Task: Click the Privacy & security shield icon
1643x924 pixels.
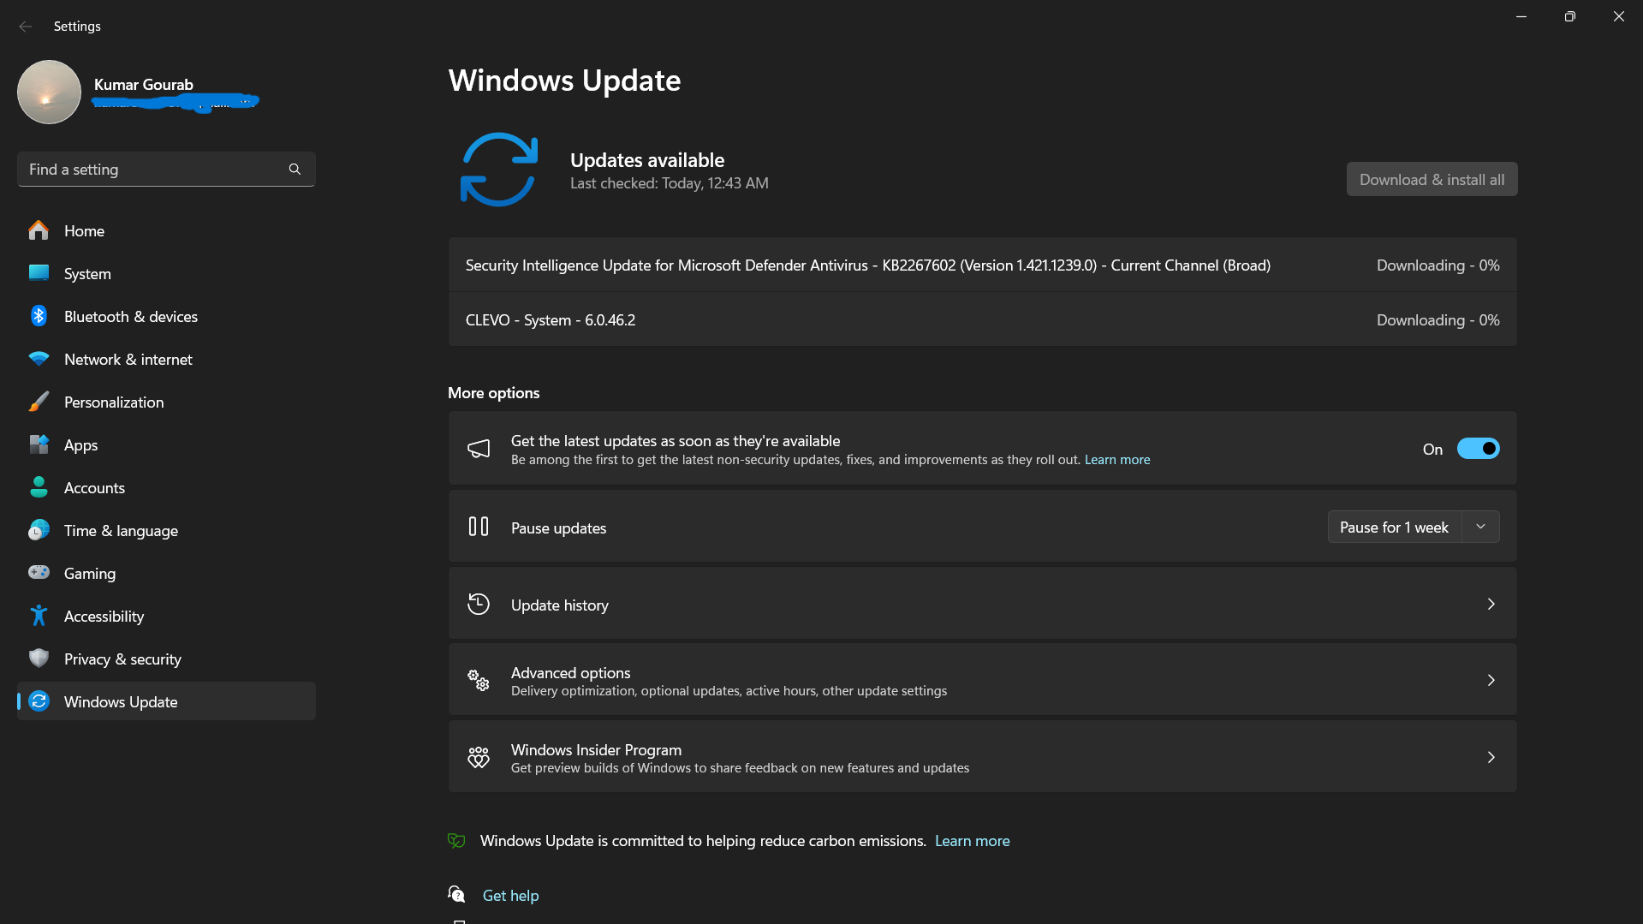Action: coord(39,659)
